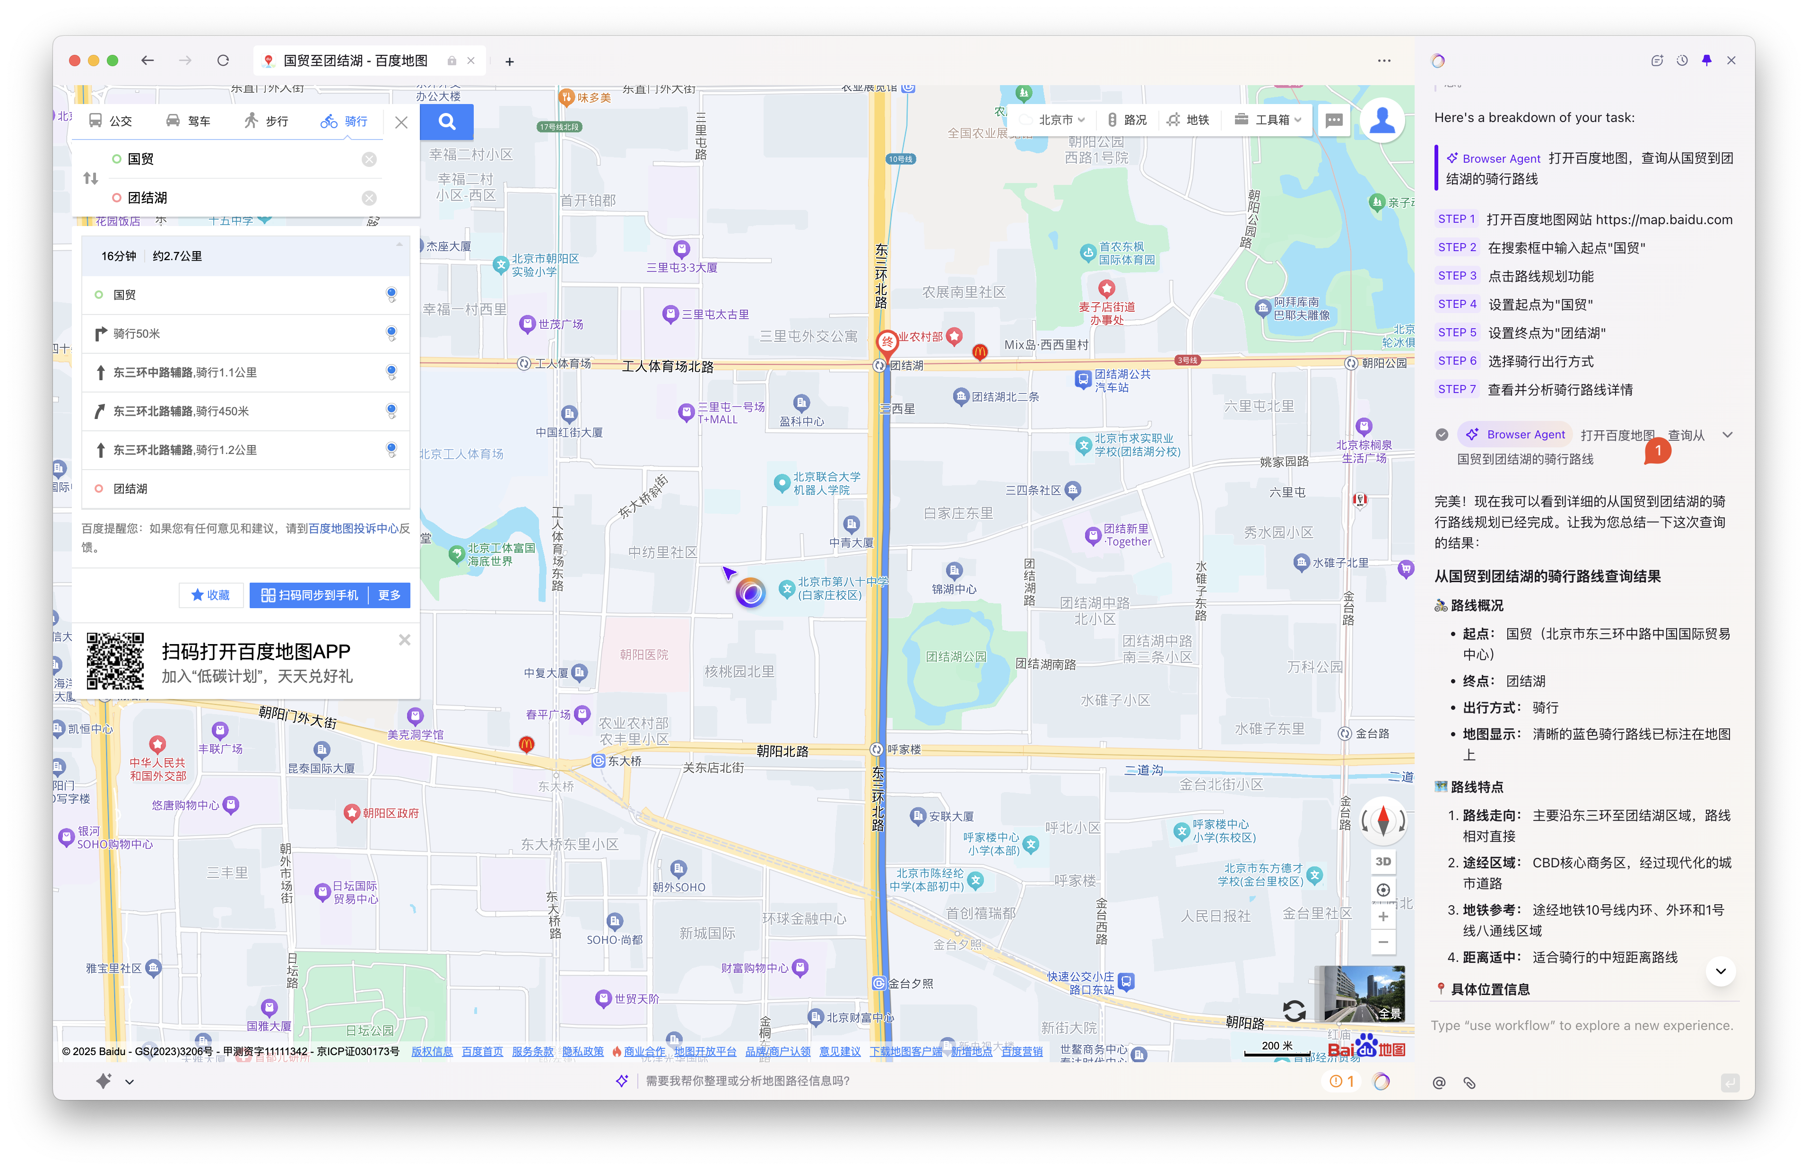Click the 团结湖公园 map label
Screen dimensions: 1808x1170
click(x=955, y=657)
